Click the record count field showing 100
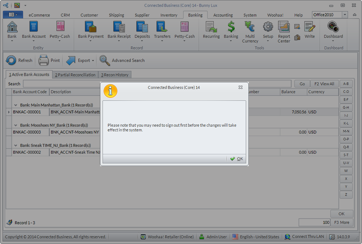This screenshot has height=244, width=362. coord(314,222)
